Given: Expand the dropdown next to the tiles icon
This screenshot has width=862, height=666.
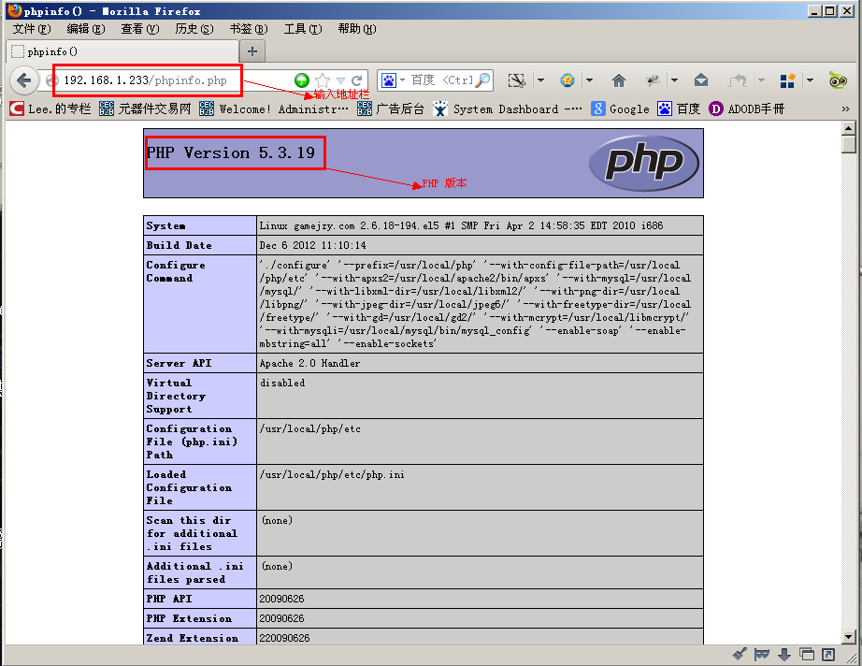Looking at the screenshot, I should (x=810, y=80).
